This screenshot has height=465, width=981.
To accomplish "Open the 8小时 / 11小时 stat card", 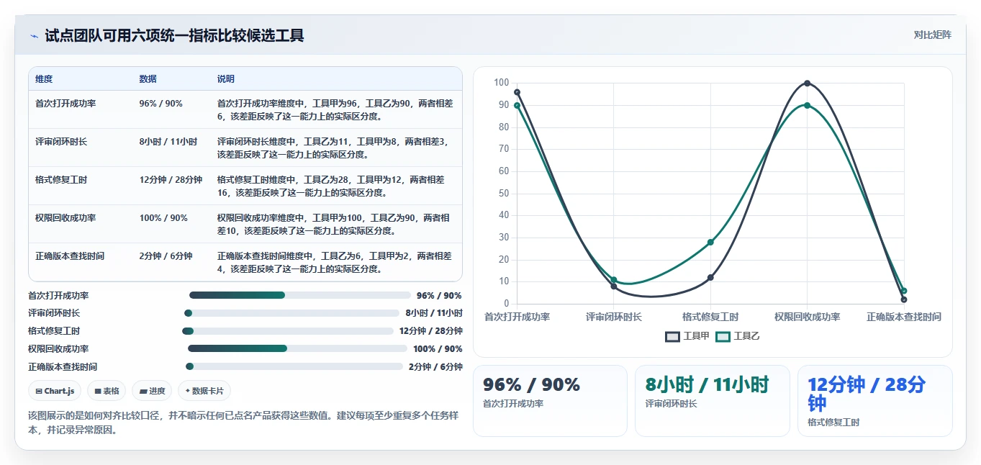I will pyautogui.click(x=712, y=400).
